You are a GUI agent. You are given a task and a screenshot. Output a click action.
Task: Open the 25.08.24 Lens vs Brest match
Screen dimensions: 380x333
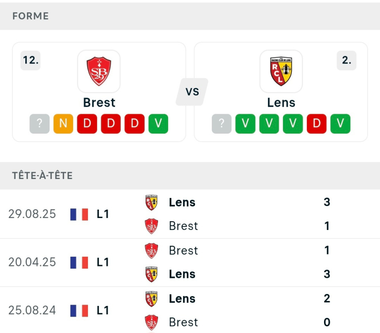(222, 310)
